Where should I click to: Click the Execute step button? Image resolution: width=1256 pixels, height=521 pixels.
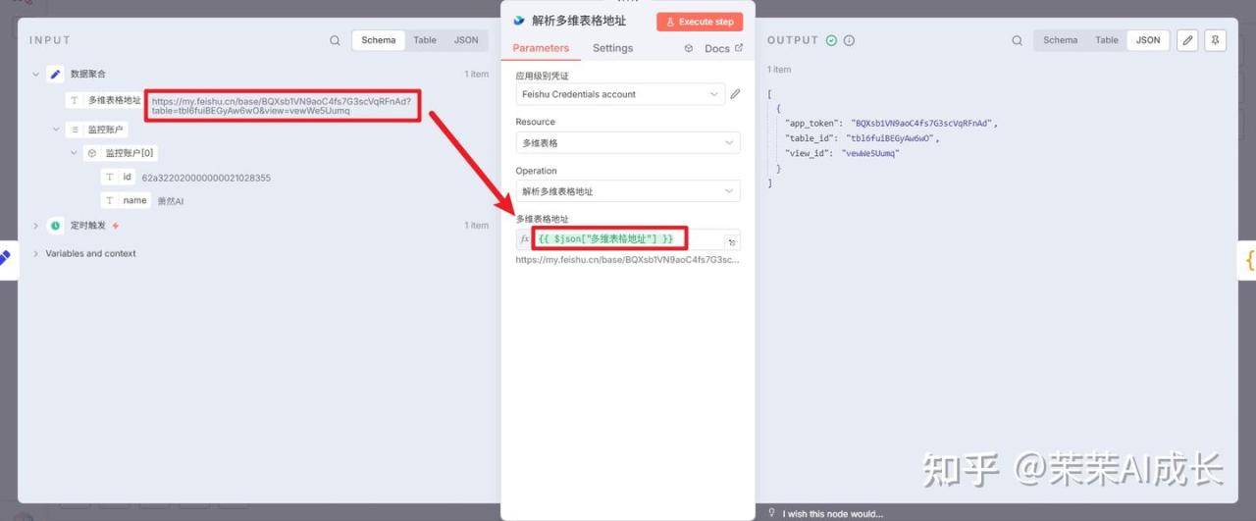(x=700, y=22)
